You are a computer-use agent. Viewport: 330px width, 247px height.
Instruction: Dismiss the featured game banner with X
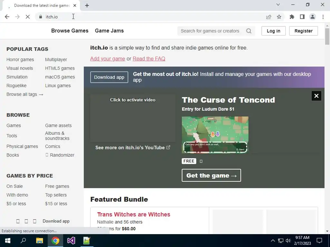pyautogui.click(x=316, y=96)
